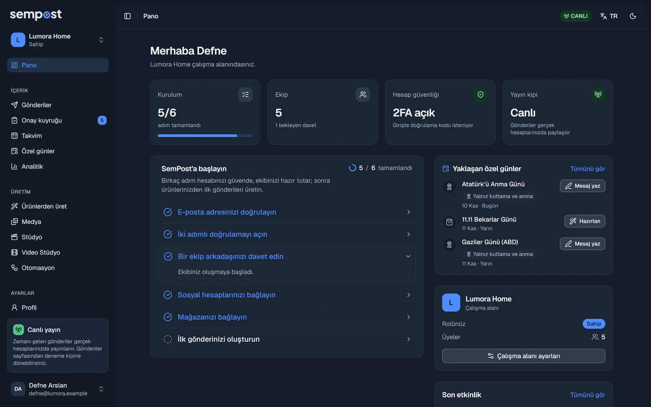Click the Takvim calendar icon
The image size is (651, 407).
[15, 136]
